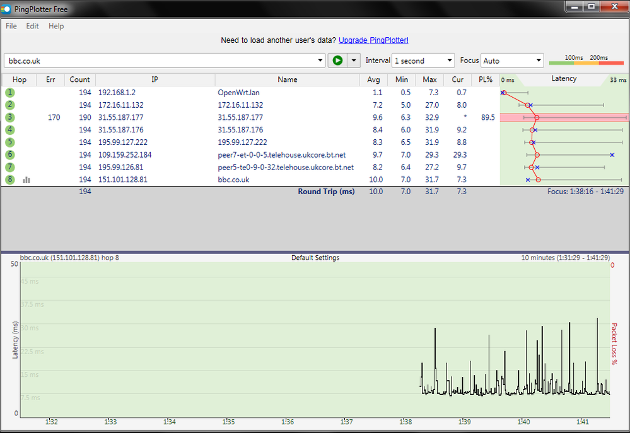Click the hop 6 number circle icon
The height and width of the screenshot is (433, 630).
pos(10,154)
